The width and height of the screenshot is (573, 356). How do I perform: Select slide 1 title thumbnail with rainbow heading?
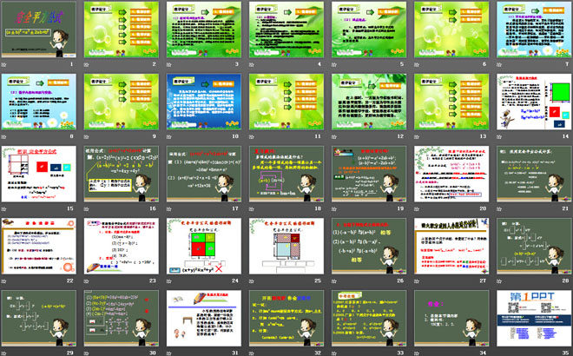(x=39, y=30)
